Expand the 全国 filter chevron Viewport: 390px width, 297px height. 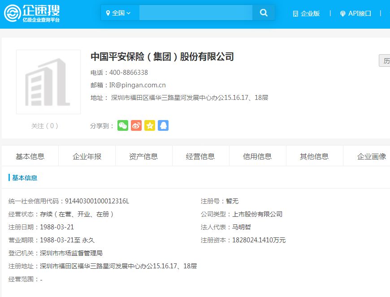[x=128, y=13]
